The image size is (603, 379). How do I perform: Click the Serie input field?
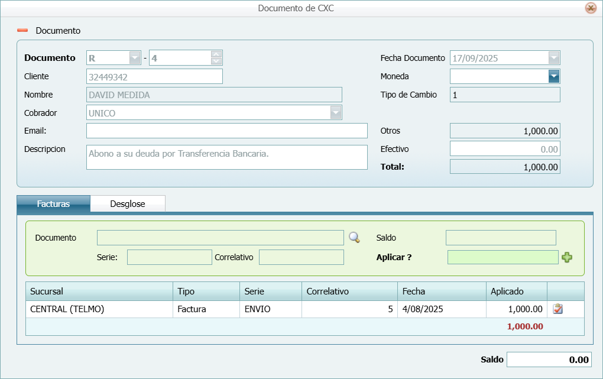[x=169, y=257]
